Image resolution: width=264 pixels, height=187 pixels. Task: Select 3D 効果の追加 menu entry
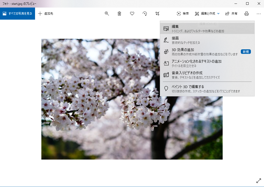[207, 52]
